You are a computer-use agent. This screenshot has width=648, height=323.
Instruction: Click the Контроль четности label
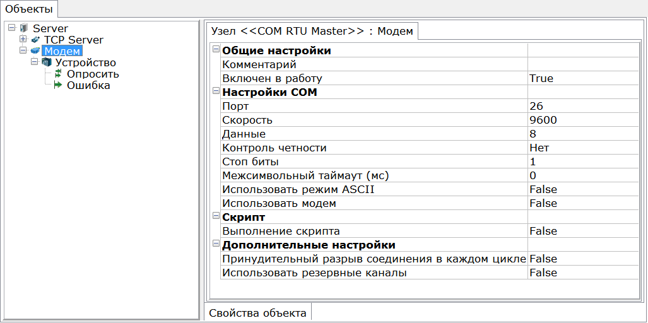[275, 148]
